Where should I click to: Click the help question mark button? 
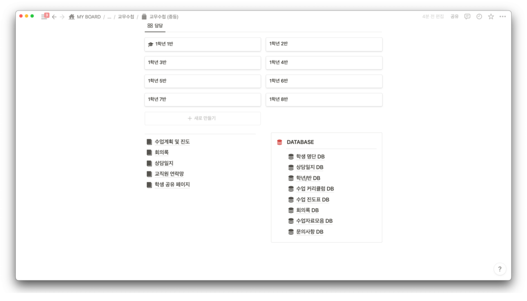coord(500,269)
